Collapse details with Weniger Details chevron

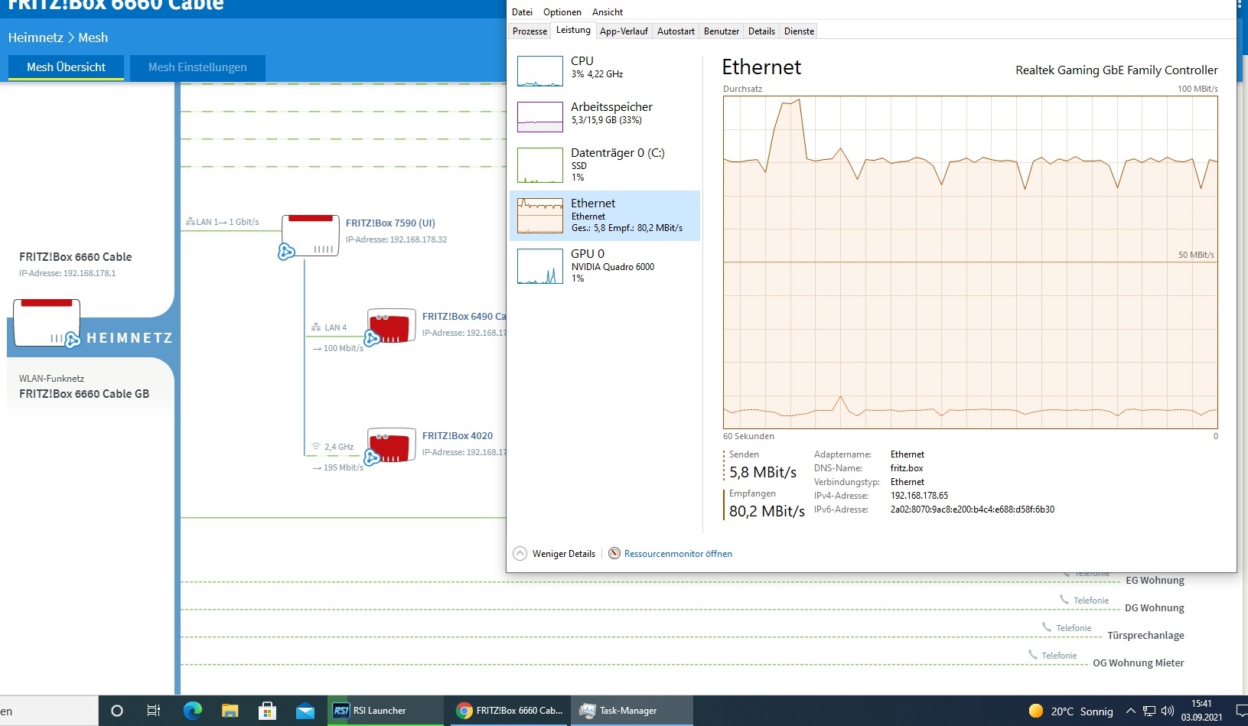pyautogui.click(x=520, y=553)
